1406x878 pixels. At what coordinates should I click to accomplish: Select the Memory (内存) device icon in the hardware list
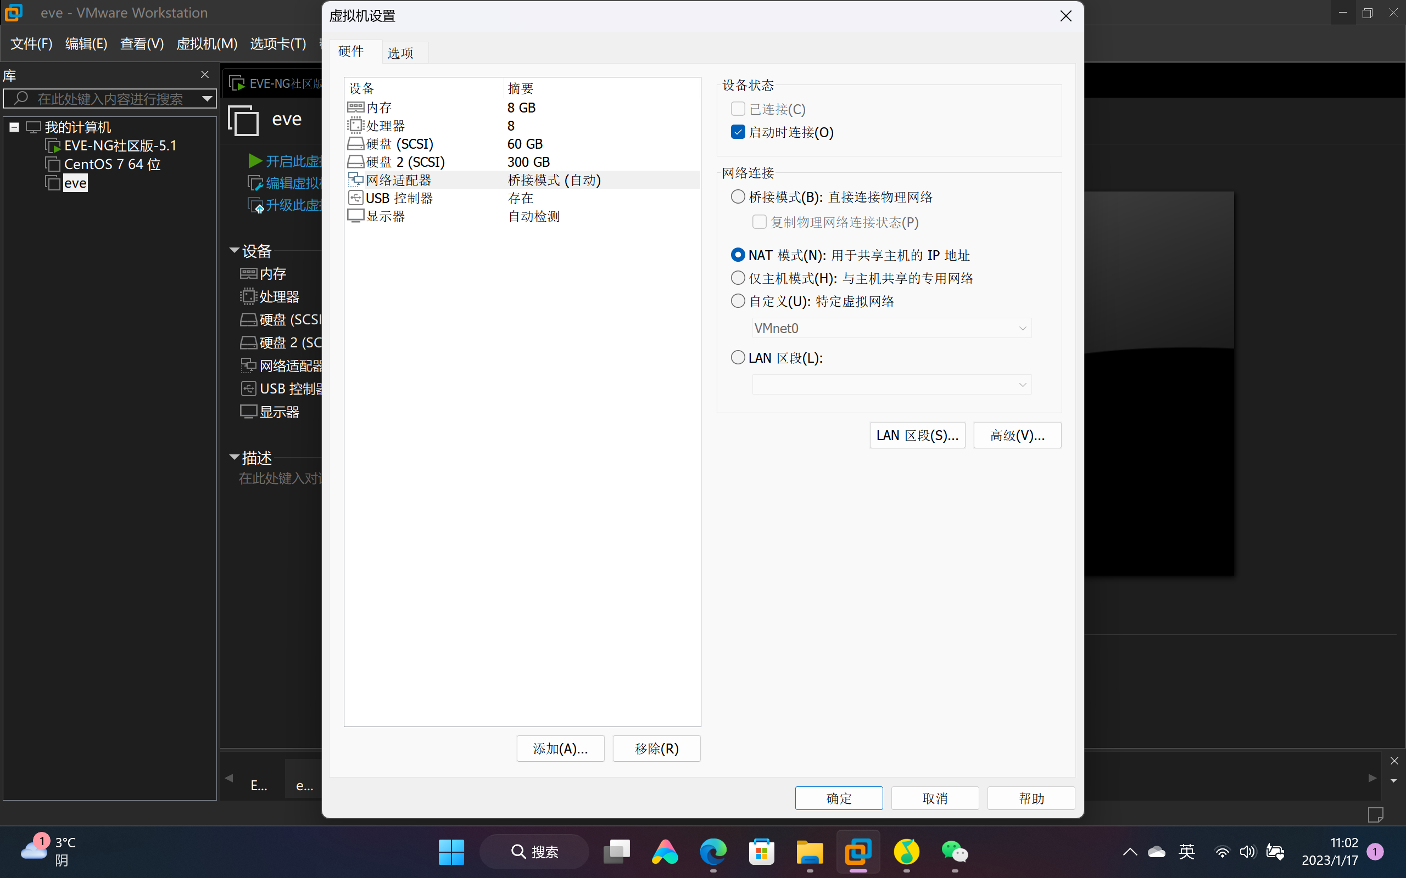[355, 108]
